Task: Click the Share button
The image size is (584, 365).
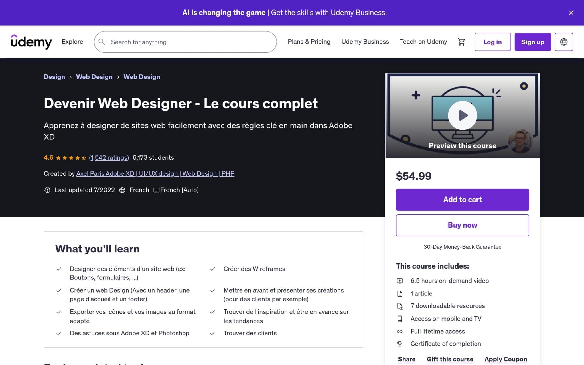Action: point(407,359)
